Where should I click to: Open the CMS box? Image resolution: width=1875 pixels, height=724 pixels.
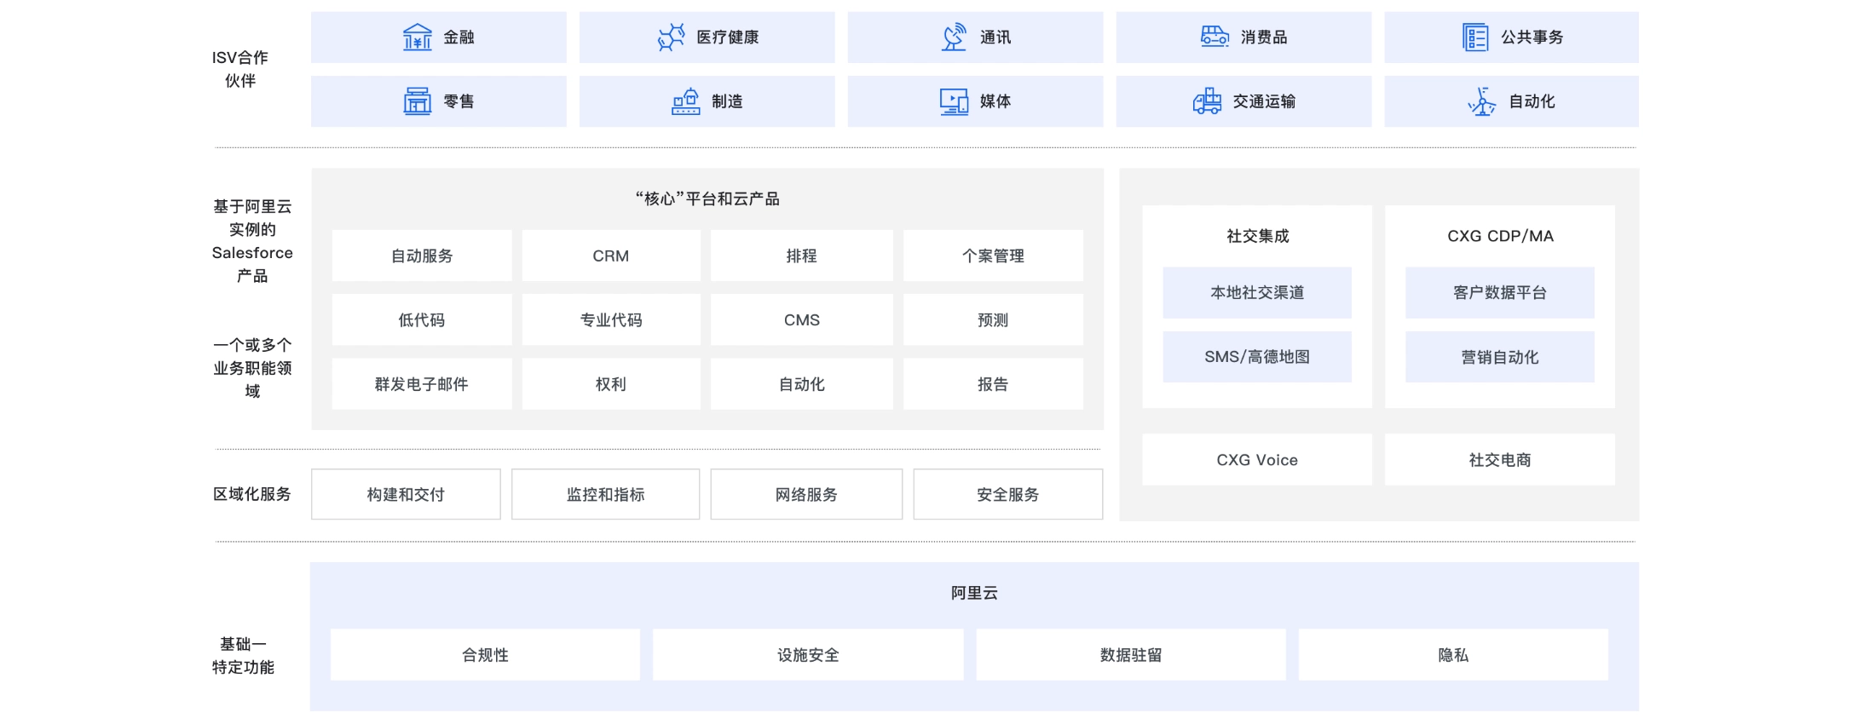pyautogui.click(x=802, y=320)
